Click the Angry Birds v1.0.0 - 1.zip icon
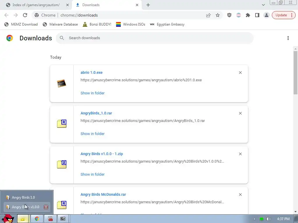Screen dimensions: 298x223 pos(62,164)
